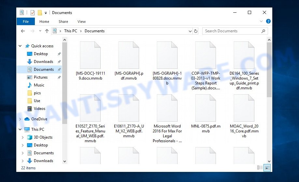Open the pics folder in the sidebar
299x182 pixels.
coord(37,93)
